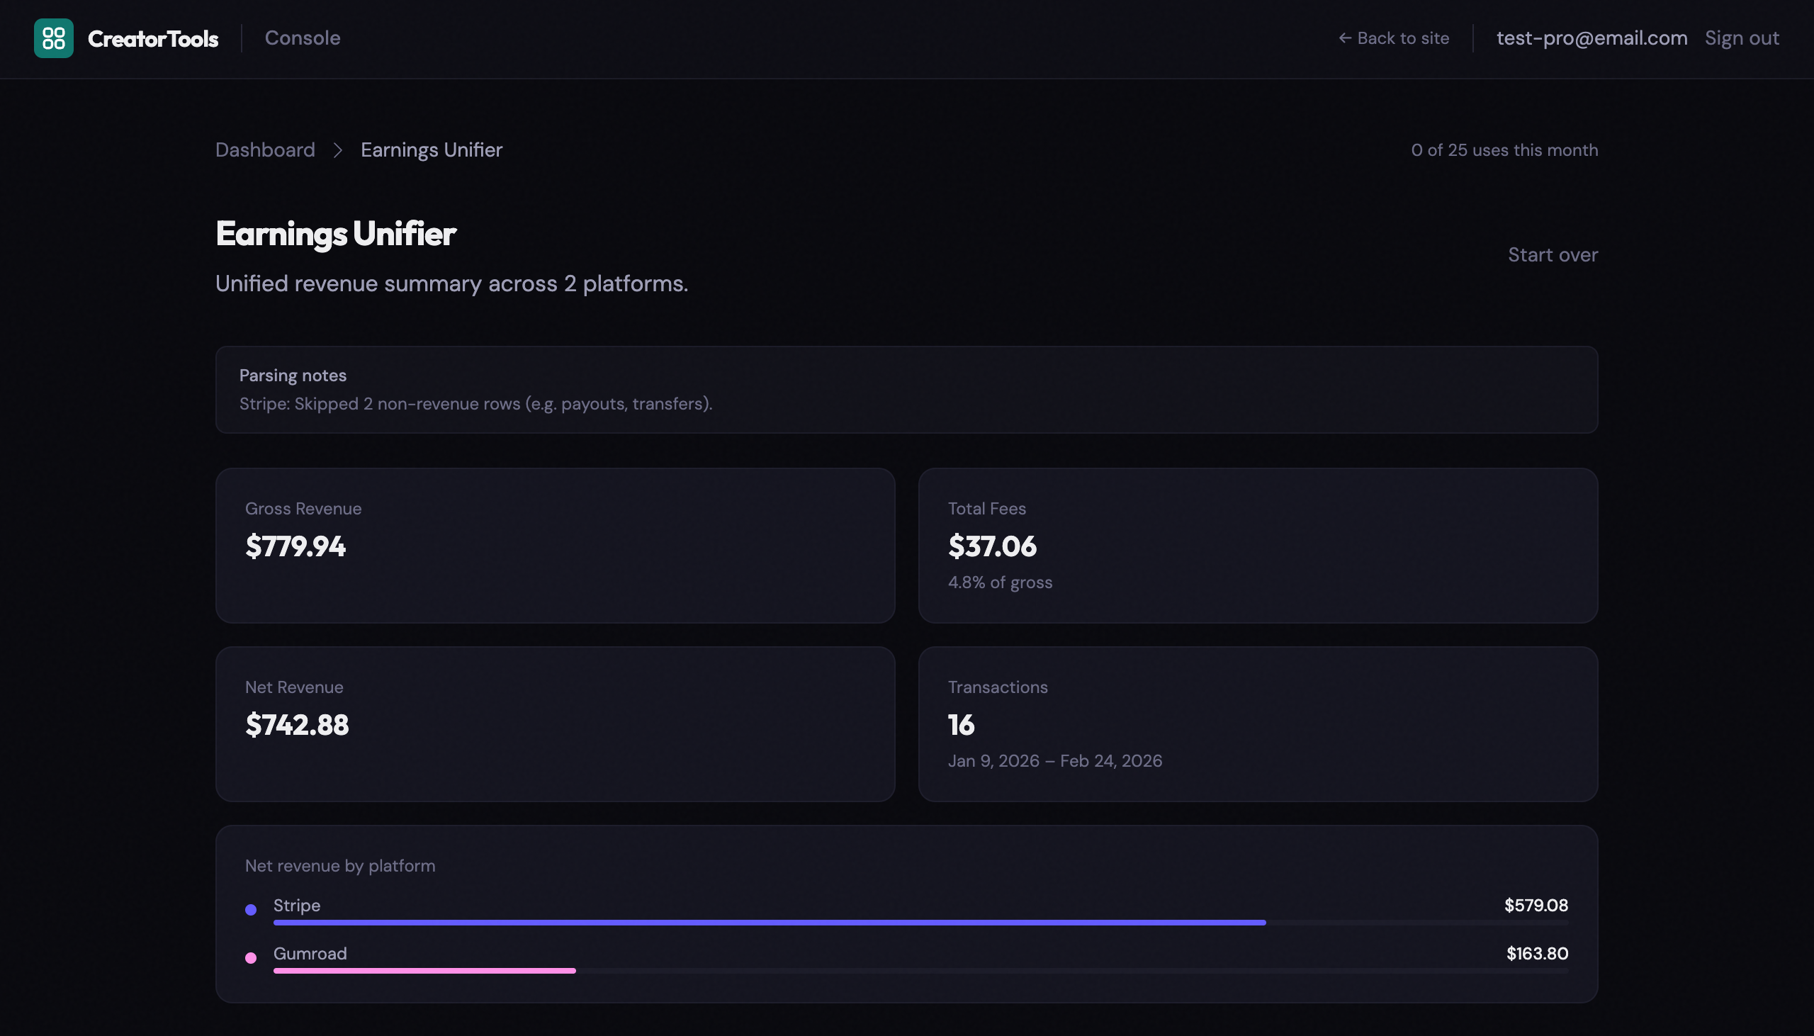Select the Total Fees card
The image size is (1814, 1036).
point(1258,544)
